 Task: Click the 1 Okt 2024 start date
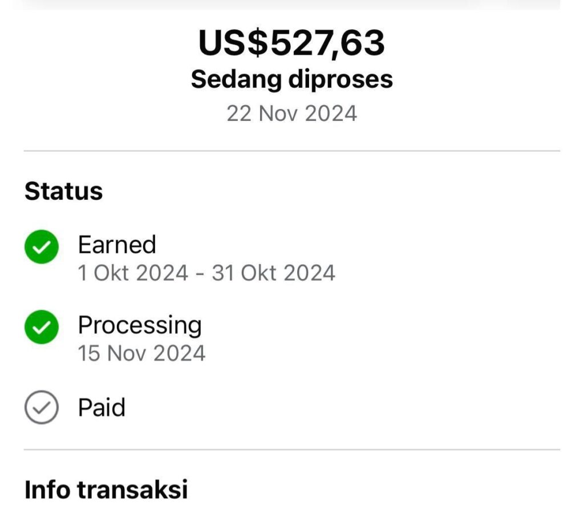click(133, 273)
